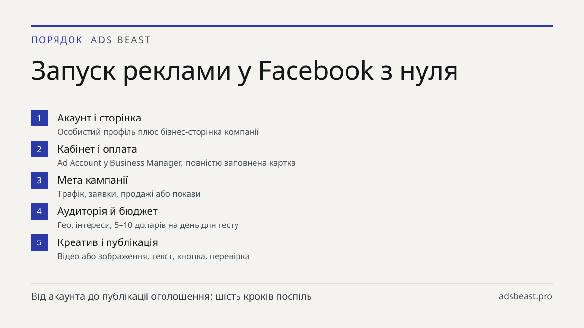Click the line 'Відео або зображення, текст, кнопка, перевірка'

tap(153, 256)
